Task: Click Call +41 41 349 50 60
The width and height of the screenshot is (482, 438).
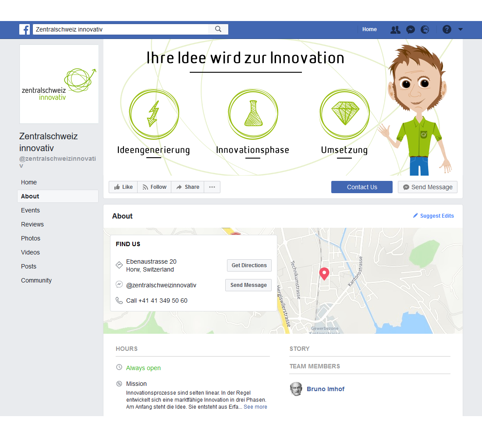Action: 157,300
